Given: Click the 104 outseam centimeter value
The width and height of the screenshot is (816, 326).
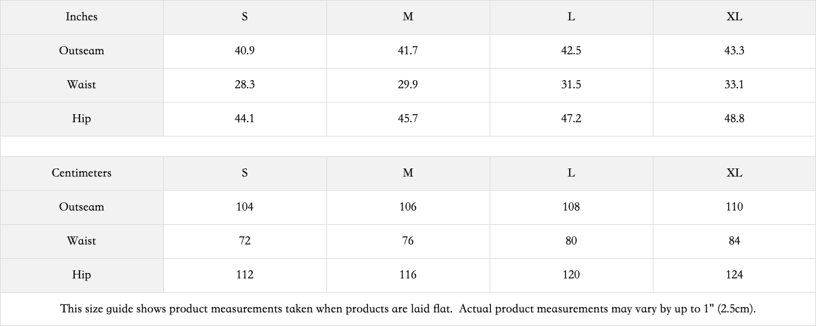Looking at the screenshot, I should 245,207.
